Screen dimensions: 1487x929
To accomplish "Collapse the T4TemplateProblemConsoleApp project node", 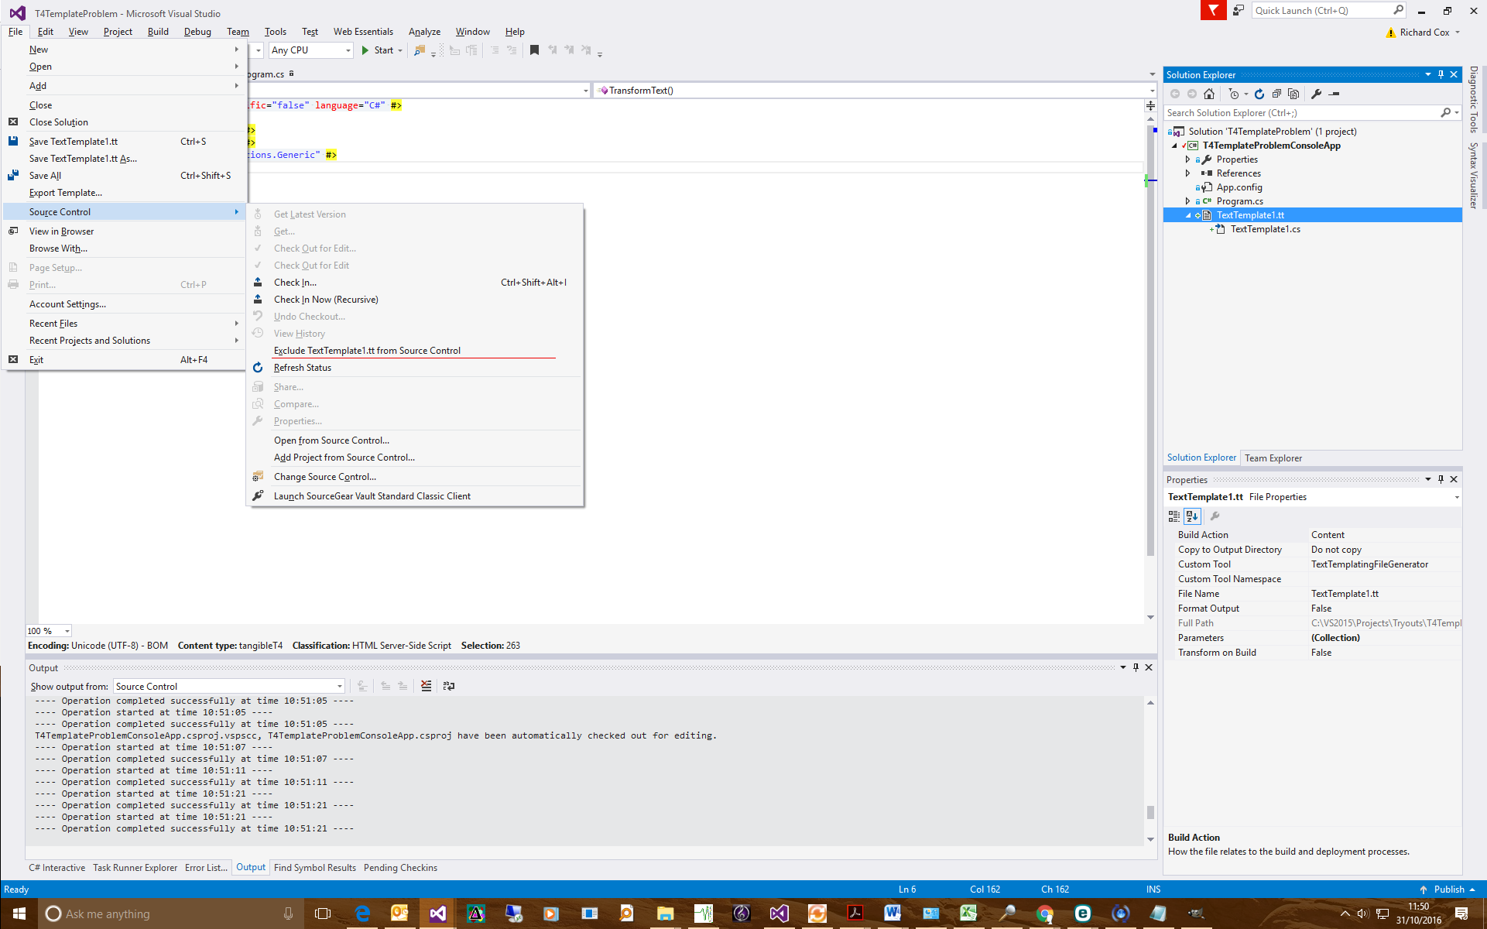I will pos(1174,146).
